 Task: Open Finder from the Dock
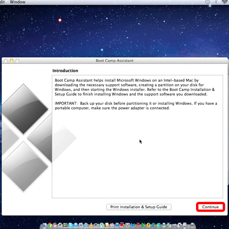pos(44,225)
